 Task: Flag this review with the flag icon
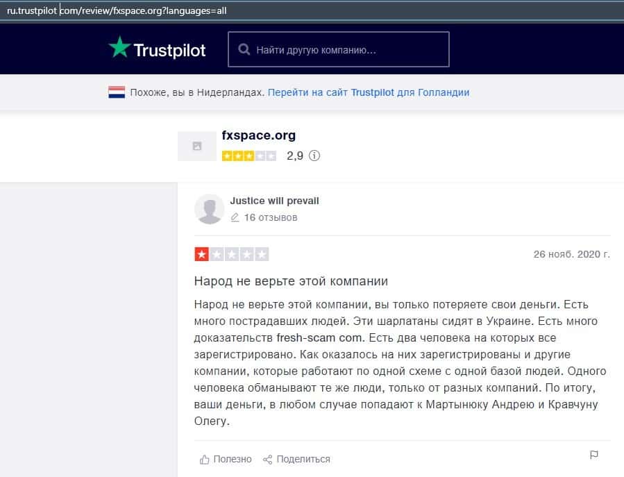coord(593,455)
